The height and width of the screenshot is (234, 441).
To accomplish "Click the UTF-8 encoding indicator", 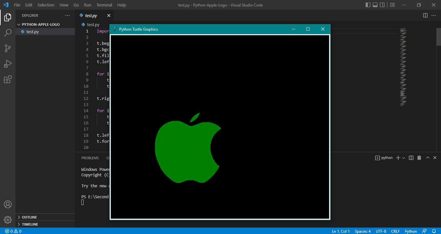I will click(381, 231).
